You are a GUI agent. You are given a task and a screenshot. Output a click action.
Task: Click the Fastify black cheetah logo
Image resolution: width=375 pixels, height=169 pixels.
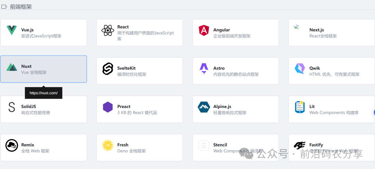click(300, 145)
